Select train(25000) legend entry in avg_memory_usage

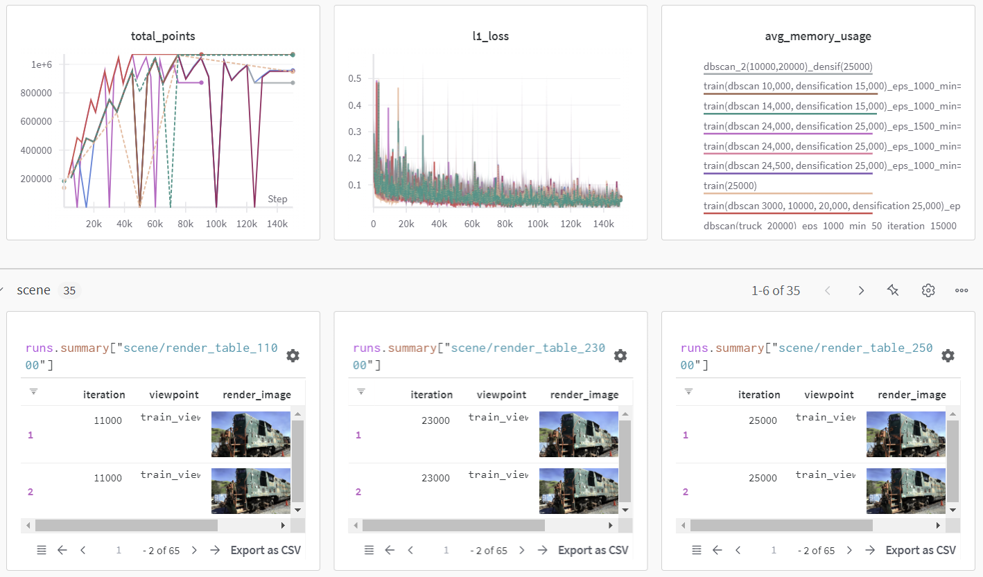[730, 186]
